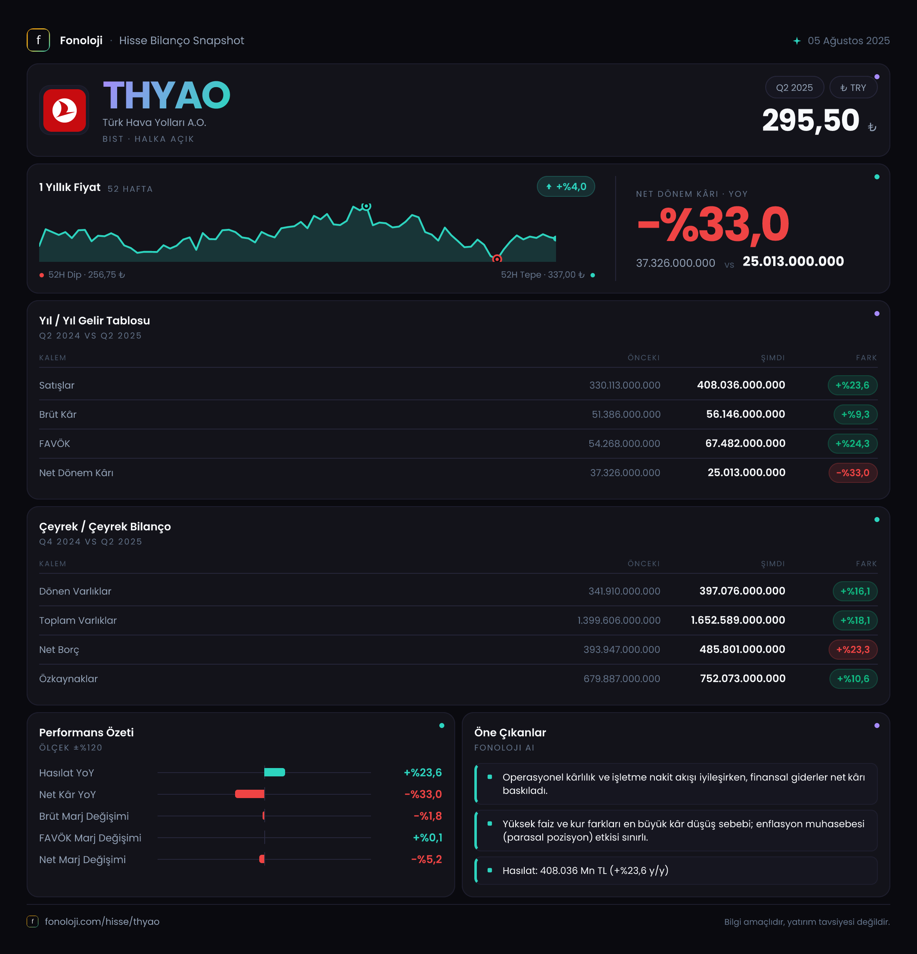The height and width of the screenshot is (954, 917).
Task: Click the 'Türk Hava Yolları A.O.' company name
Action: pyautogui.click(x=154, y=123)
